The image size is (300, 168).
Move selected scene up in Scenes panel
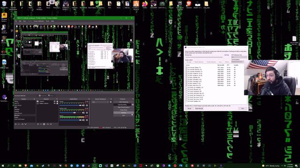click(x=22, y=124)
